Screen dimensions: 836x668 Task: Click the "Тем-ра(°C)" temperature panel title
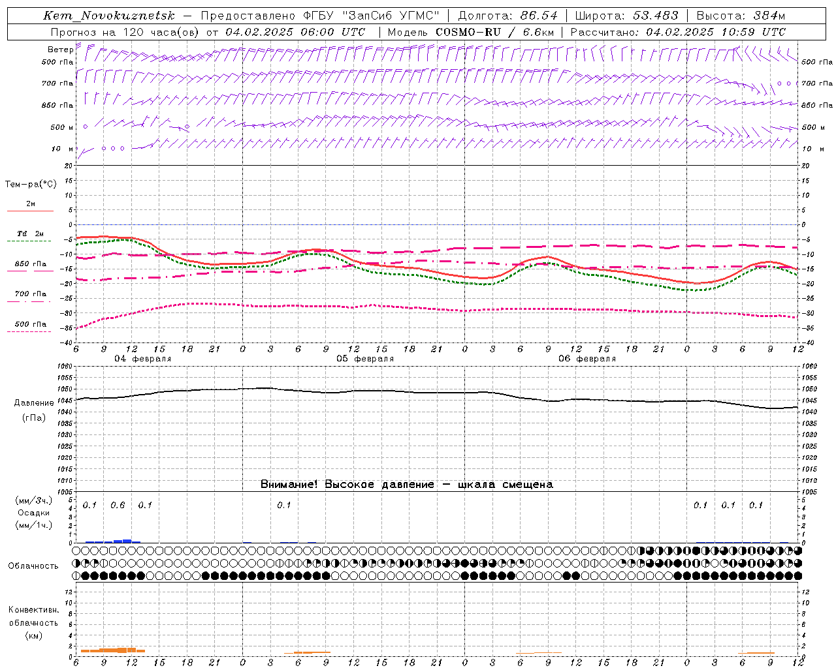point(31,185)
